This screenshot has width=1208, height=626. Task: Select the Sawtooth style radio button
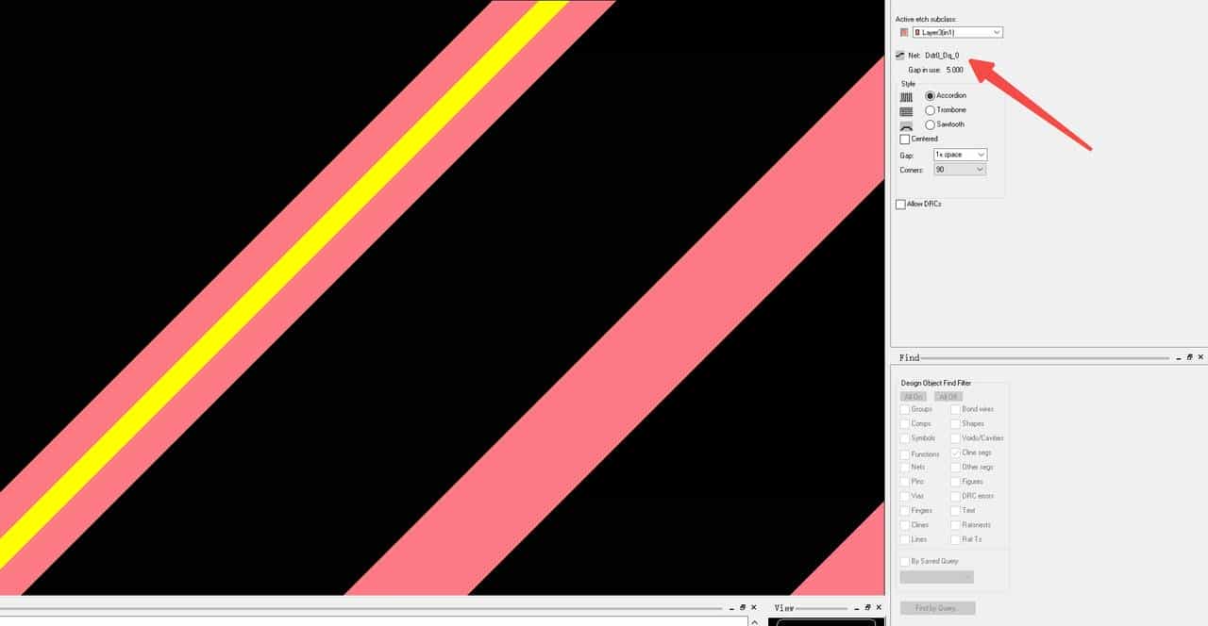(x=930, y=124)
